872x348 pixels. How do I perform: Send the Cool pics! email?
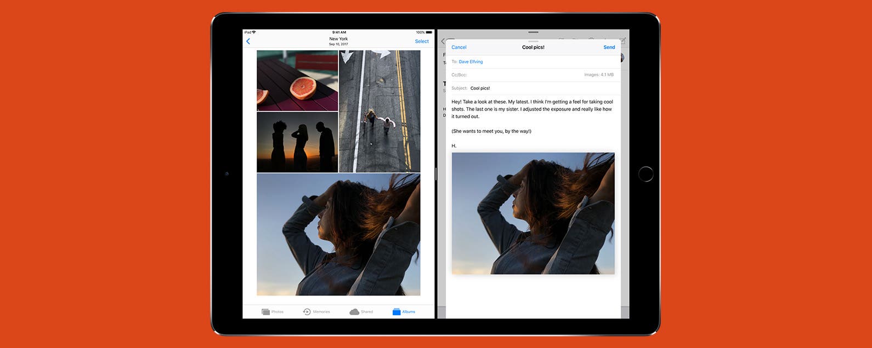tap(609, 47)
